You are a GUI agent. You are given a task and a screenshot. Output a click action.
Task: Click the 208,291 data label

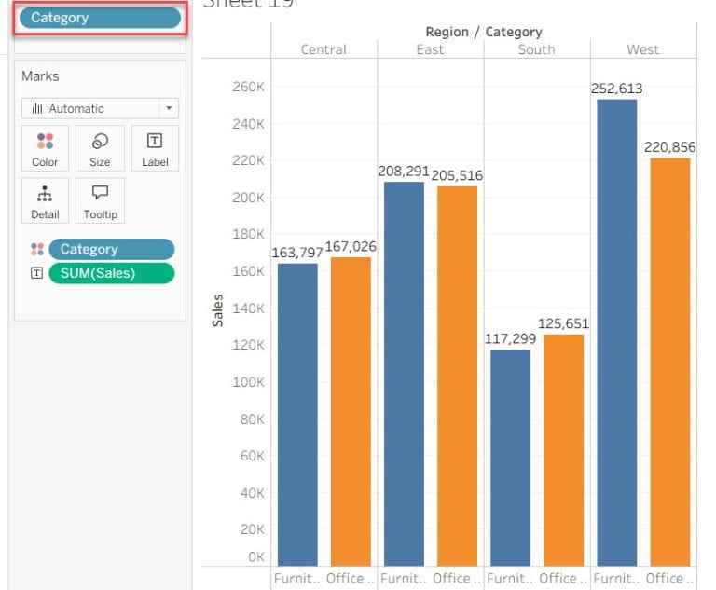pyautogui.click(x=404, y=172)
